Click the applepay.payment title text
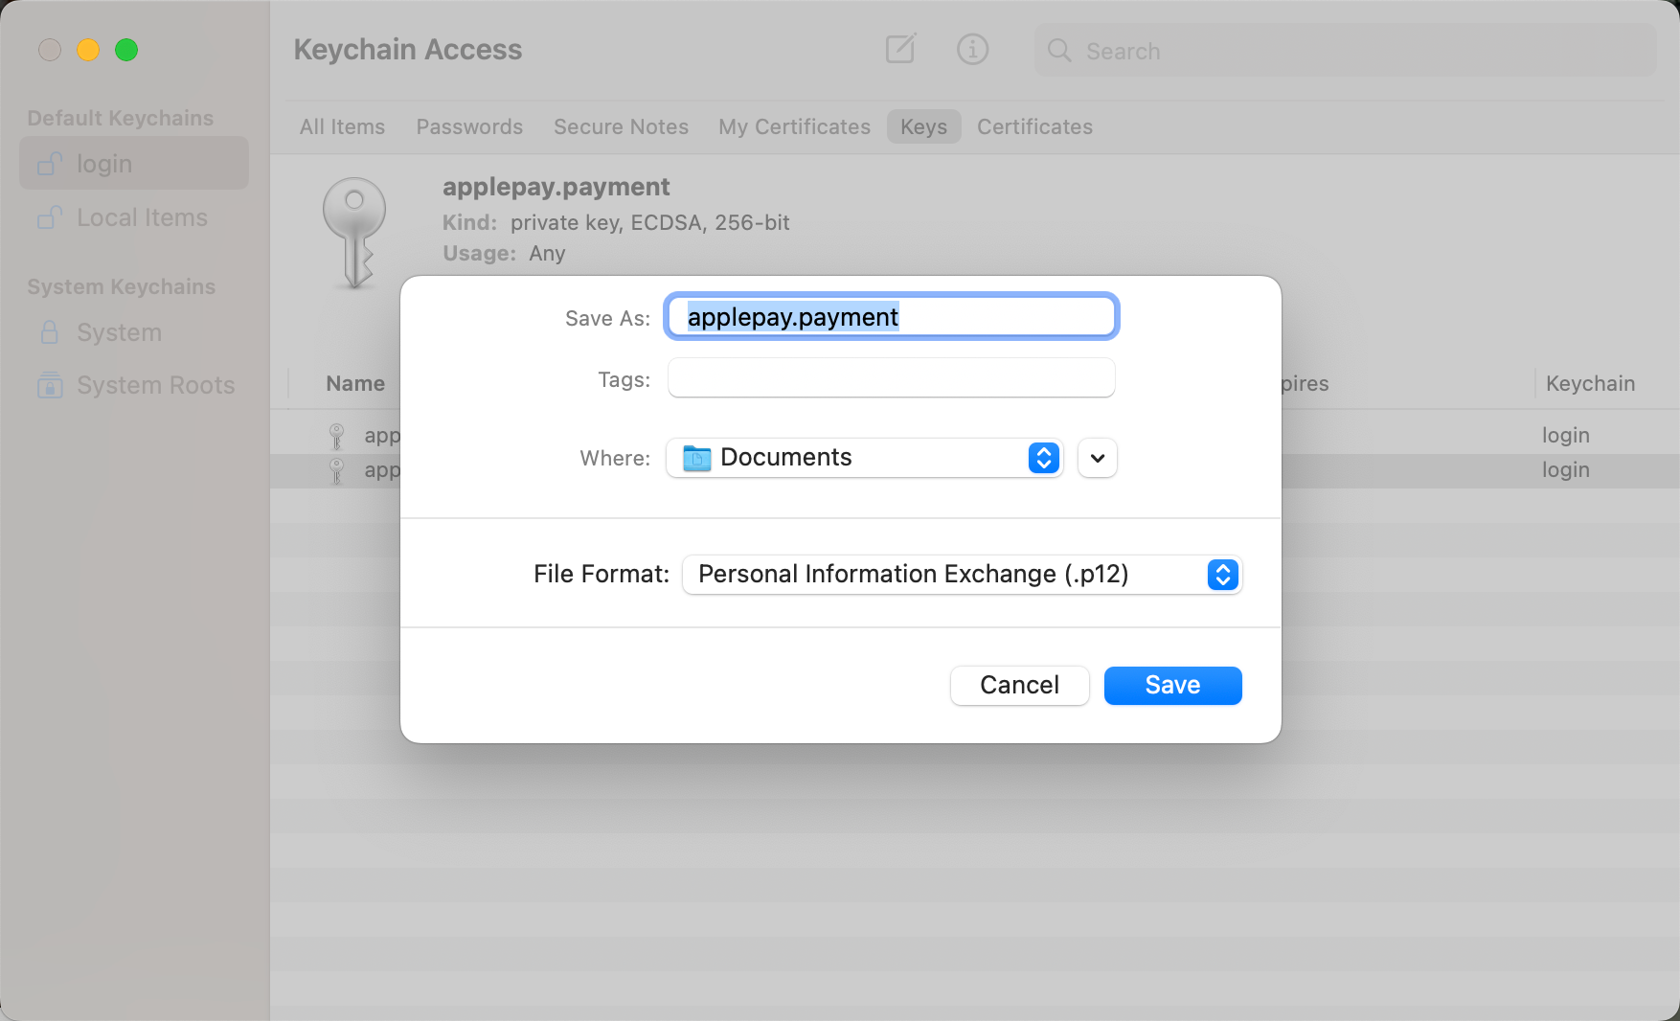 coord(556,187)
